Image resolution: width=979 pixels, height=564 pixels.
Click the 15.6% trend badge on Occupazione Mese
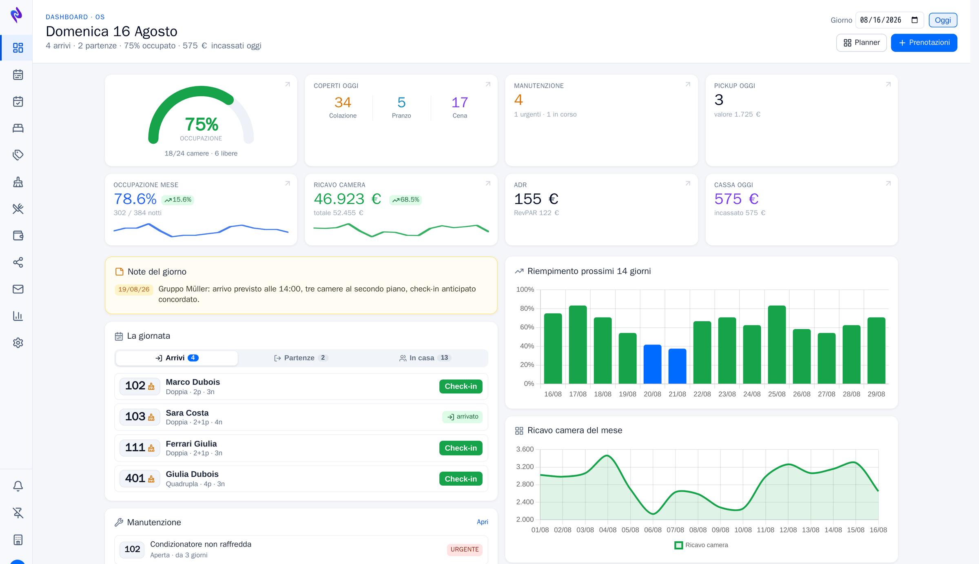177,200
